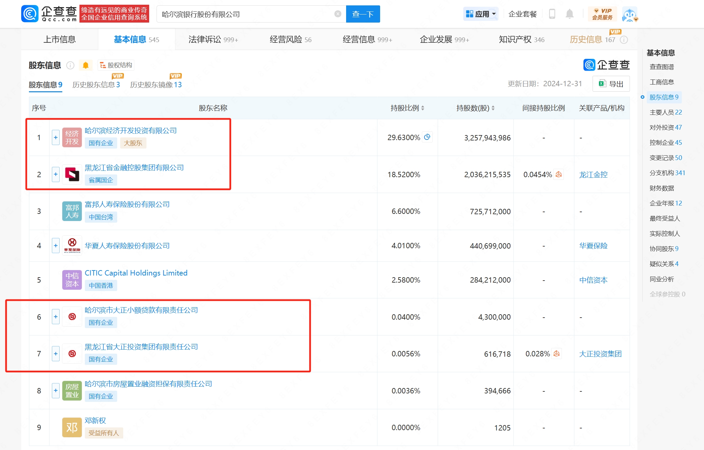Image resolution: width=704 pixels, height=450 pixels.
Task: Open 邓新权 shareholder link
Action: tap(95, 420)
